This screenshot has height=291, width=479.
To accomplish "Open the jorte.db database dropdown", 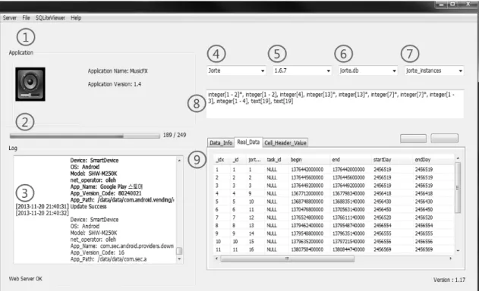I will [x=368, y=70].
